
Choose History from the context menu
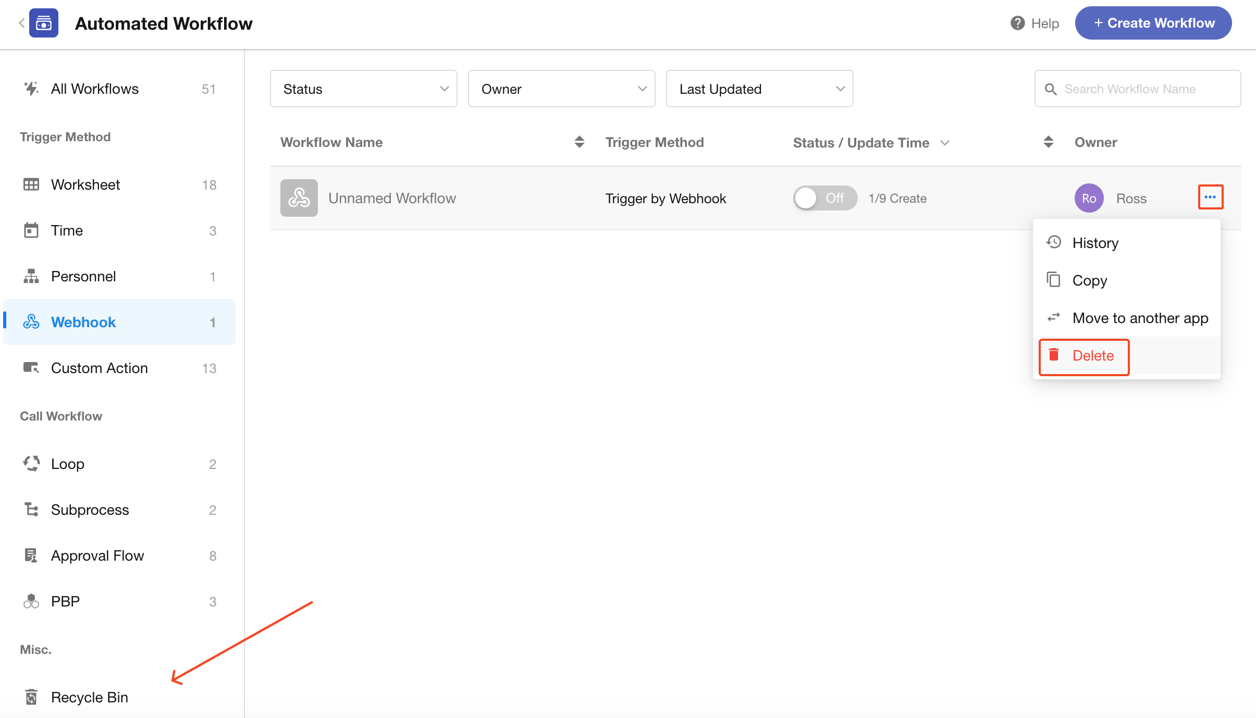click(1095, 243)
